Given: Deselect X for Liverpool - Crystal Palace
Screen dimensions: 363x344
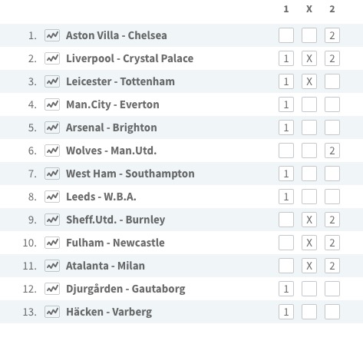Looking at the screenshot, I should coord(309,58).
